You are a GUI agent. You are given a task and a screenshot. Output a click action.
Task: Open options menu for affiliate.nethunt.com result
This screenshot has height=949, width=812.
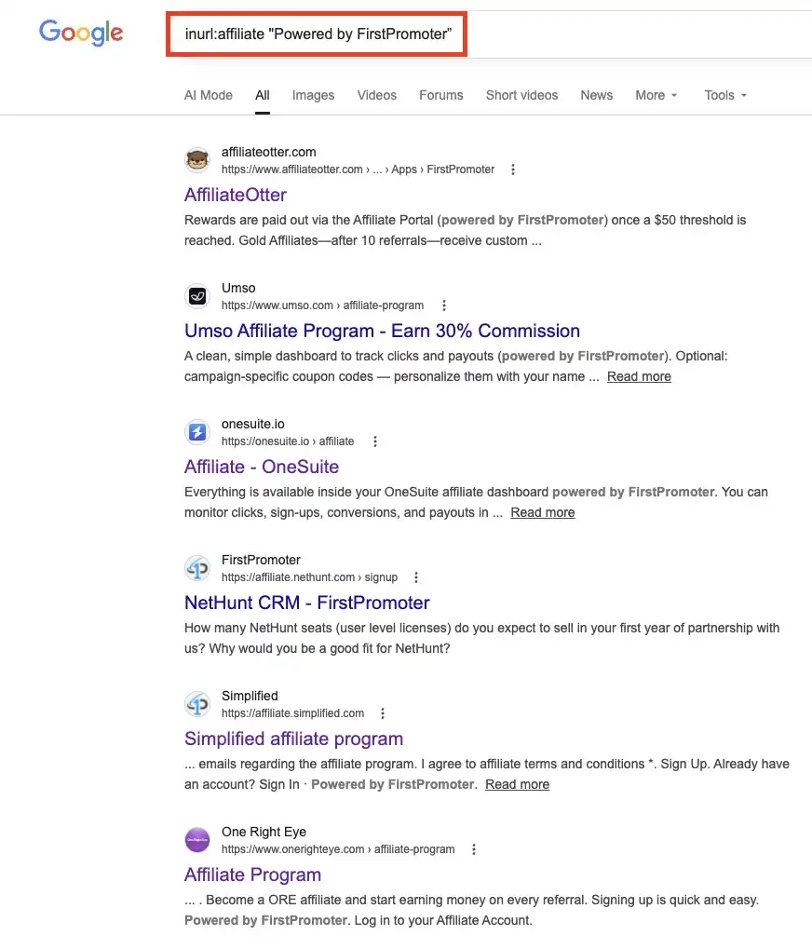click(415, 577)
